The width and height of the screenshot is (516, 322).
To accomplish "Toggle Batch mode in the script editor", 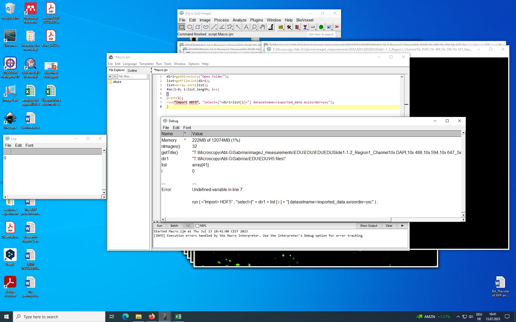I will coord(174,226).
